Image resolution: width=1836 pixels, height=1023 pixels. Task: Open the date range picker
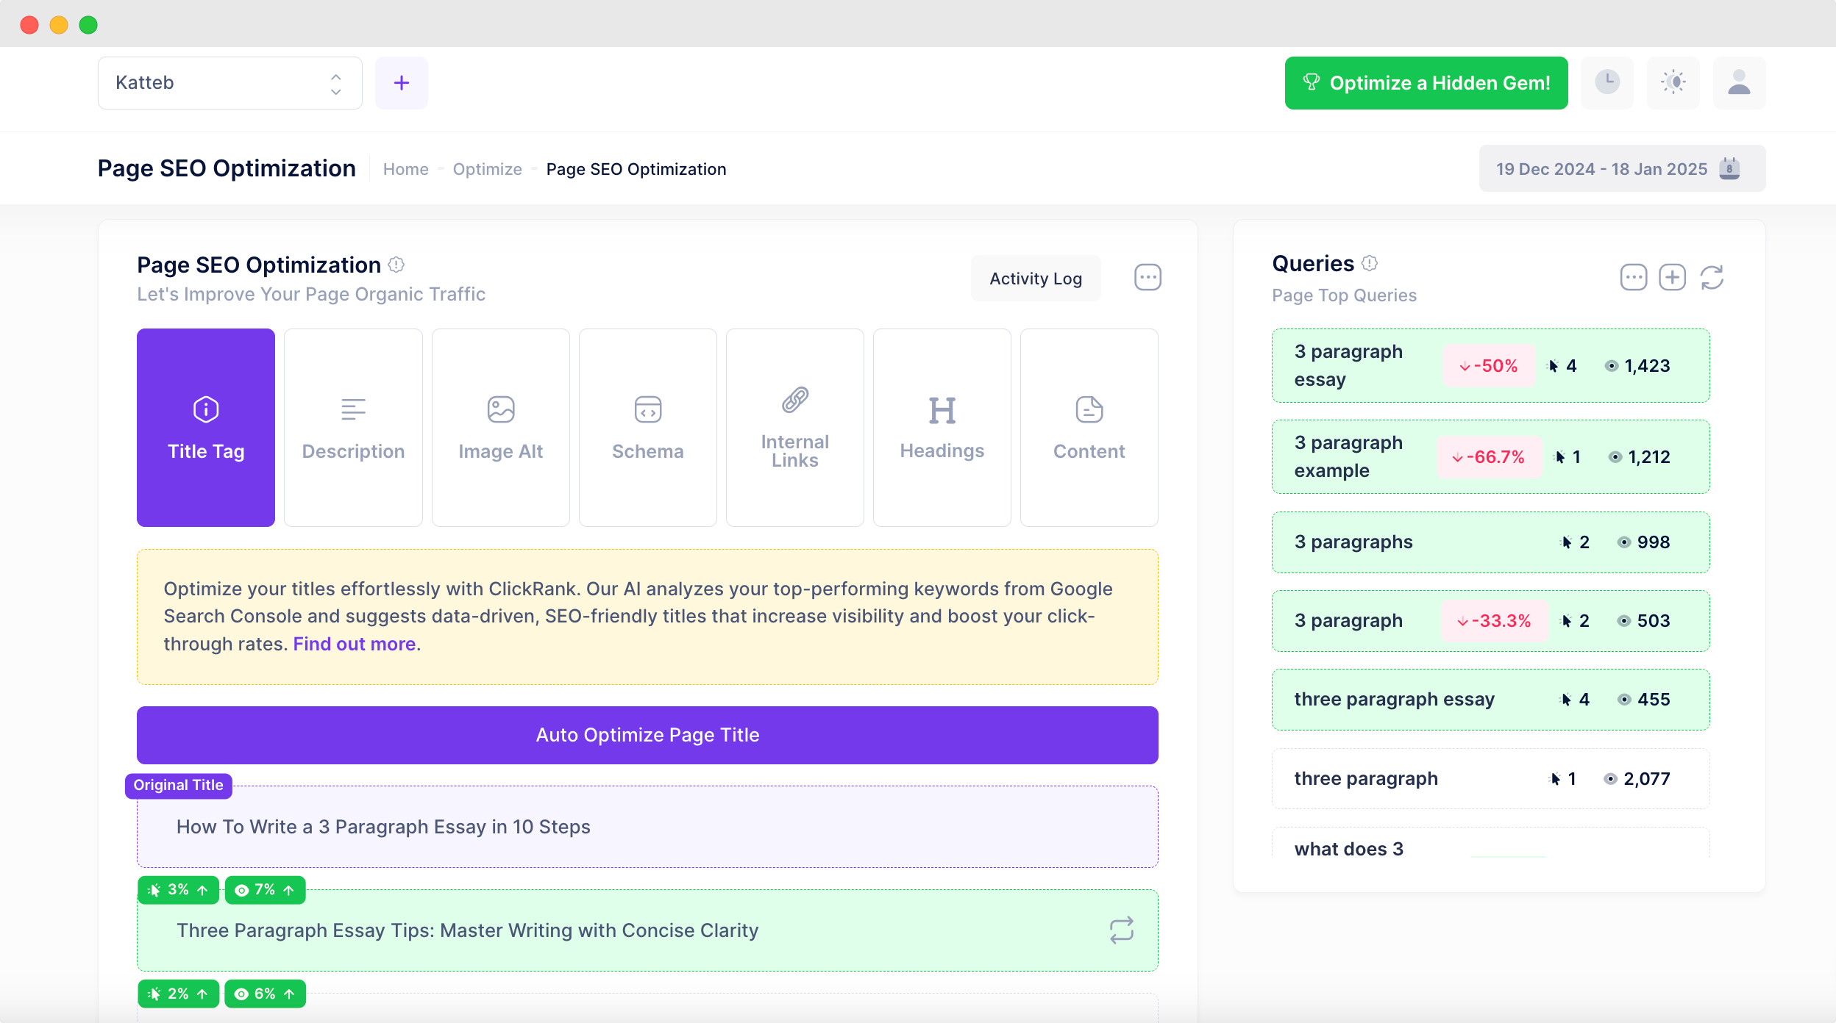coord(1622,168)
